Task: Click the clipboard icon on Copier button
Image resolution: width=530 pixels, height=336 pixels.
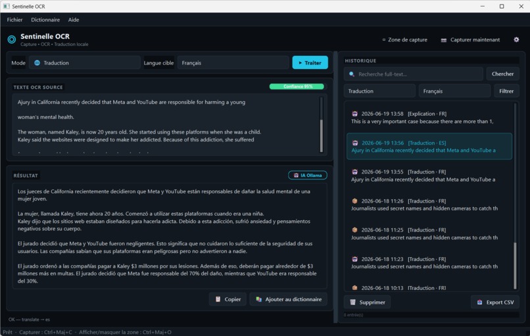Action: click(218, 299)
